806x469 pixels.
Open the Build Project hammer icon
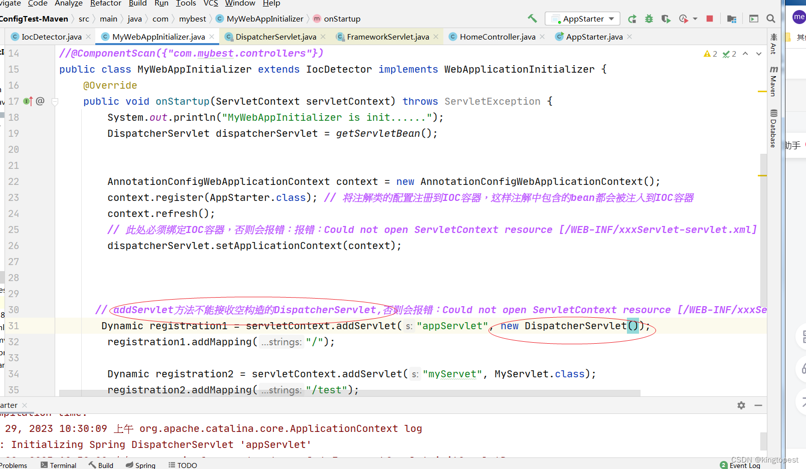(532, 18)
